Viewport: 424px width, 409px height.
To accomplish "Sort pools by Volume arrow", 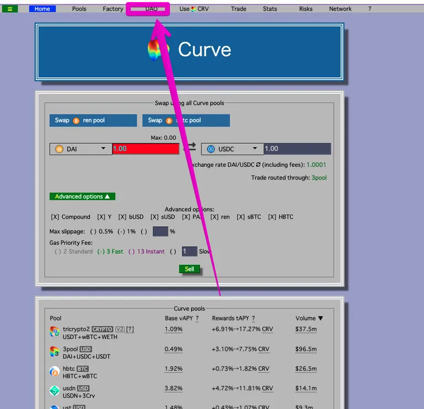I will [320, 318].
